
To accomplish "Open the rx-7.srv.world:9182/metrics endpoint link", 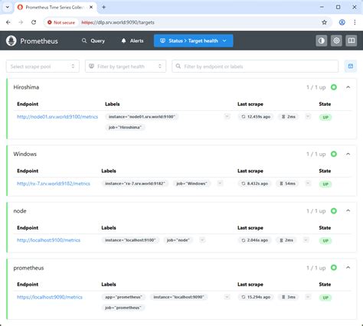I will click(54, 184).
